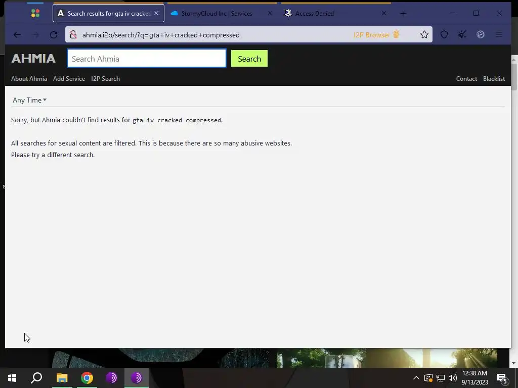
Task: Close the Access Denied tab
Action: (384, 13)
